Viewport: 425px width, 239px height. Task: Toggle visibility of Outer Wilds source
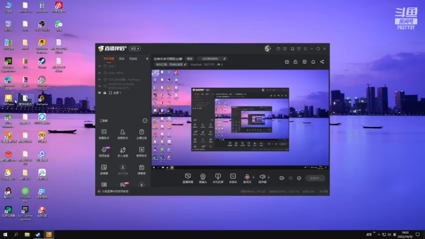[x=99, y=73]
